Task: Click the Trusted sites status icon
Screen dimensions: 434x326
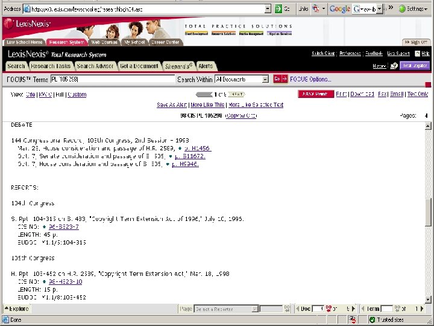Action: point(373,319)
